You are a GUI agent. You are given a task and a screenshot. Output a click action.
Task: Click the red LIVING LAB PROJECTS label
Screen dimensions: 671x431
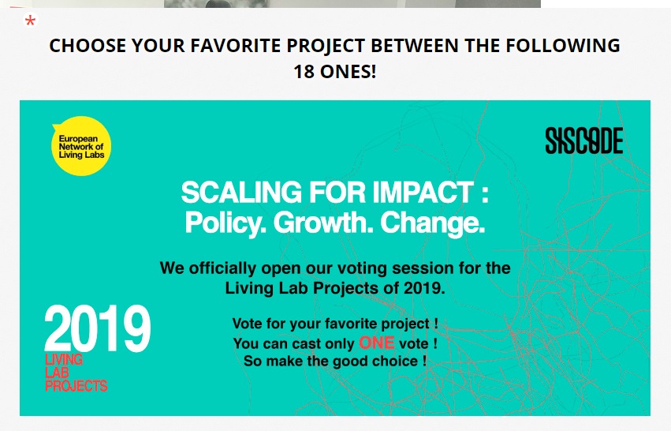tap(75, 373)
